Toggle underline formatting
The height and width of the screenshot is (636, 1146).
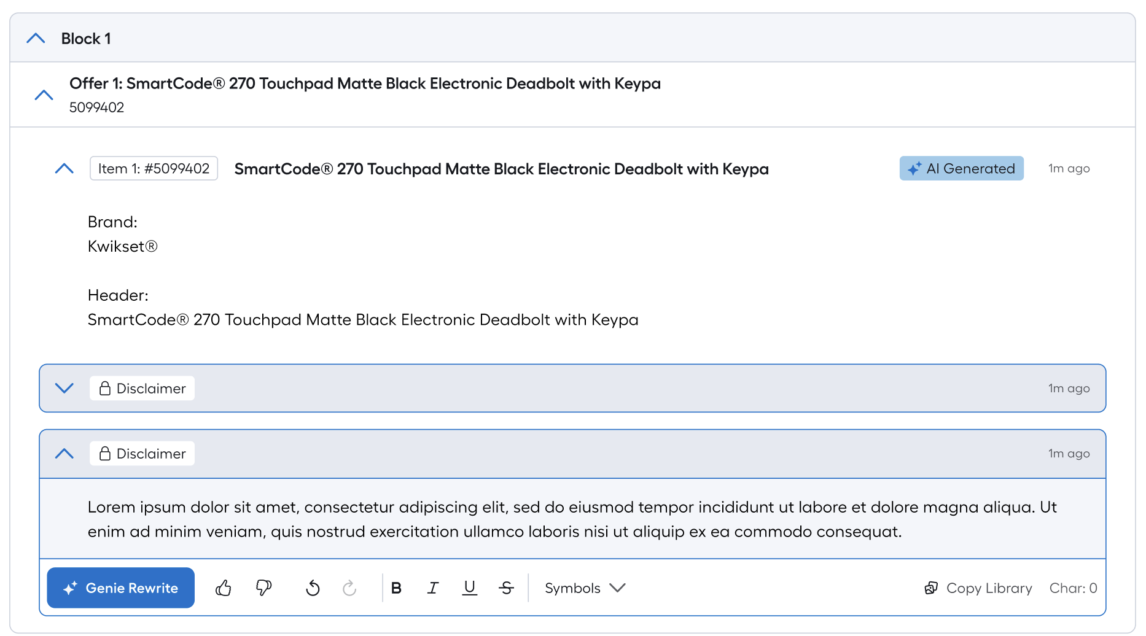(470, 588)
